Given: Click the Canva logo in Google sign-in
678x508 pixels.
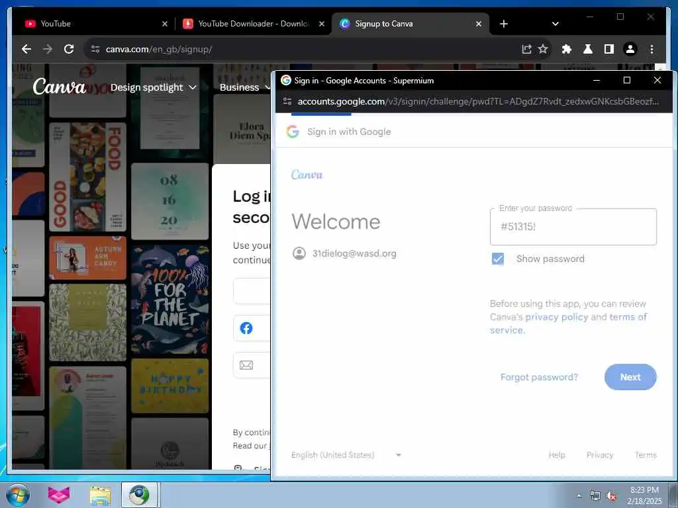Looking at the screenshot, I should (x=307, y=175).
